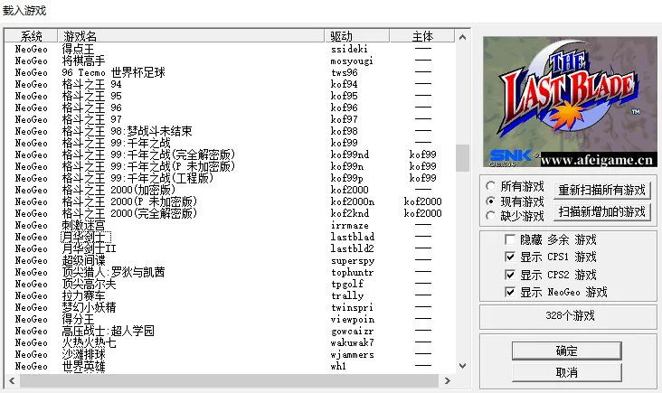Click The Last Blade preview image

(x=568, y=102)
